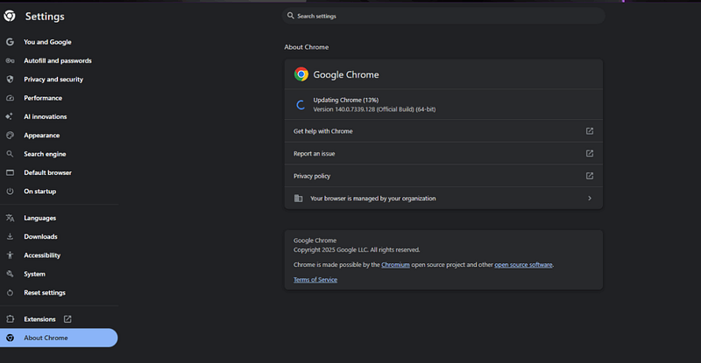Click the sparkle icon for AI innovations
Image resolution: width=701 pixels, height=363 pixels.
10,116
